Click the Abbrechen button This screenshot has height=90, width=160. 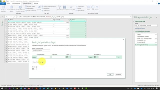[118, 74]
